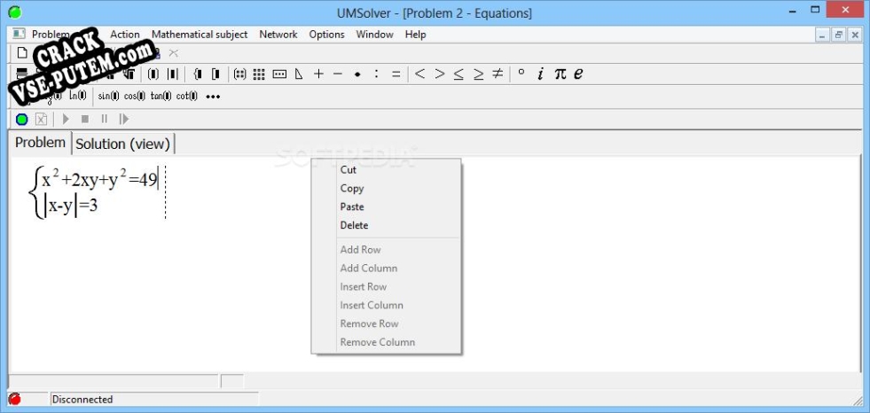Screen dimensions: 870x413
Task: Insert the multiplication dot
Action: coord(357,74)
